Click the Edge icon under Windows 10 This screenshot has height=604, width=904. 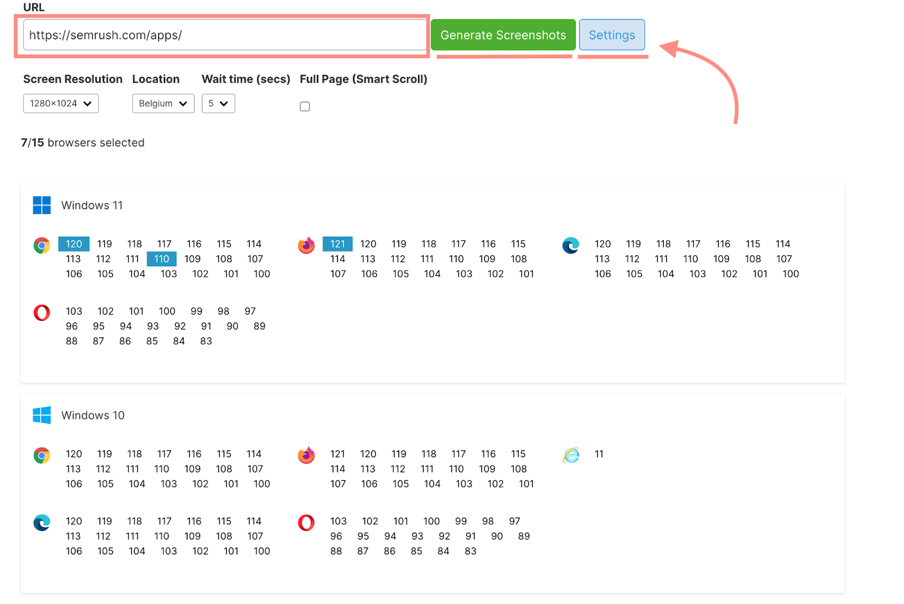(x=42, y=523)
